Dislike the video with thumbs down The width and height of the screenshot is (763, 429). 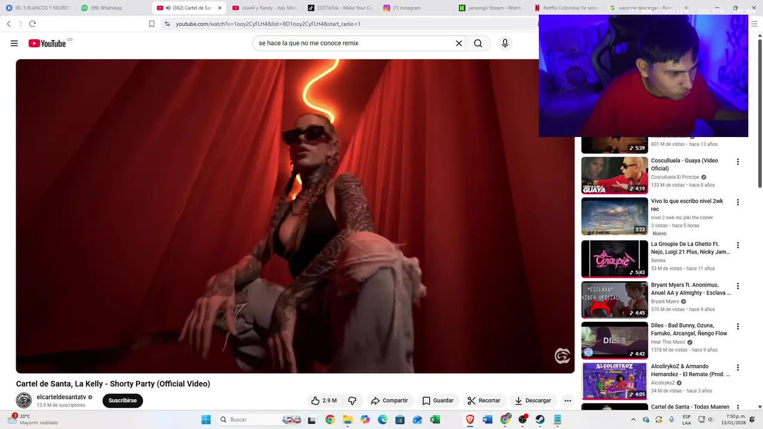click(352, 400)
